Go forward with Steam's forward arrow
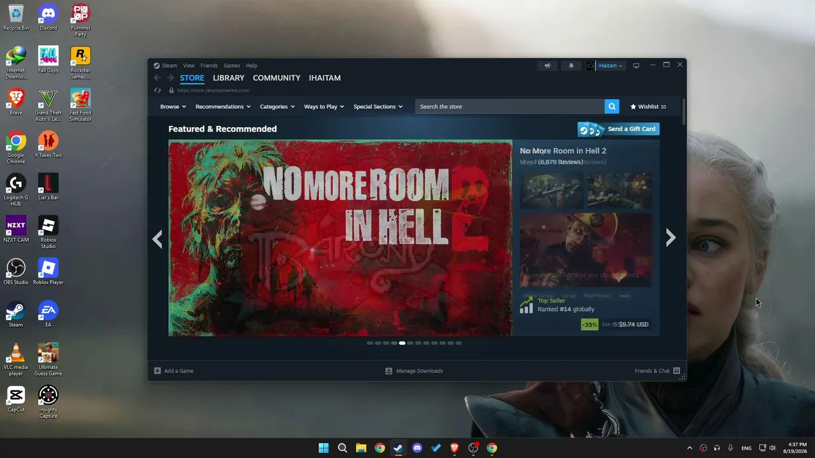 pos(171,78)
